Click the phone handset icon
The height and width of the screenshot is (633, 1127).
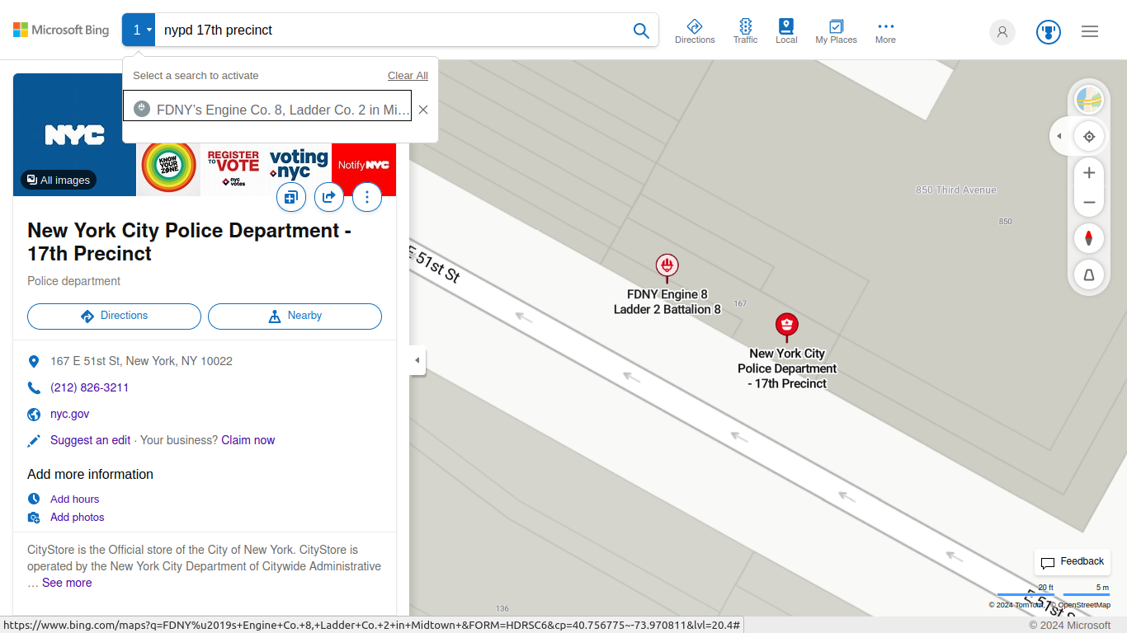(x=34, y=388)
